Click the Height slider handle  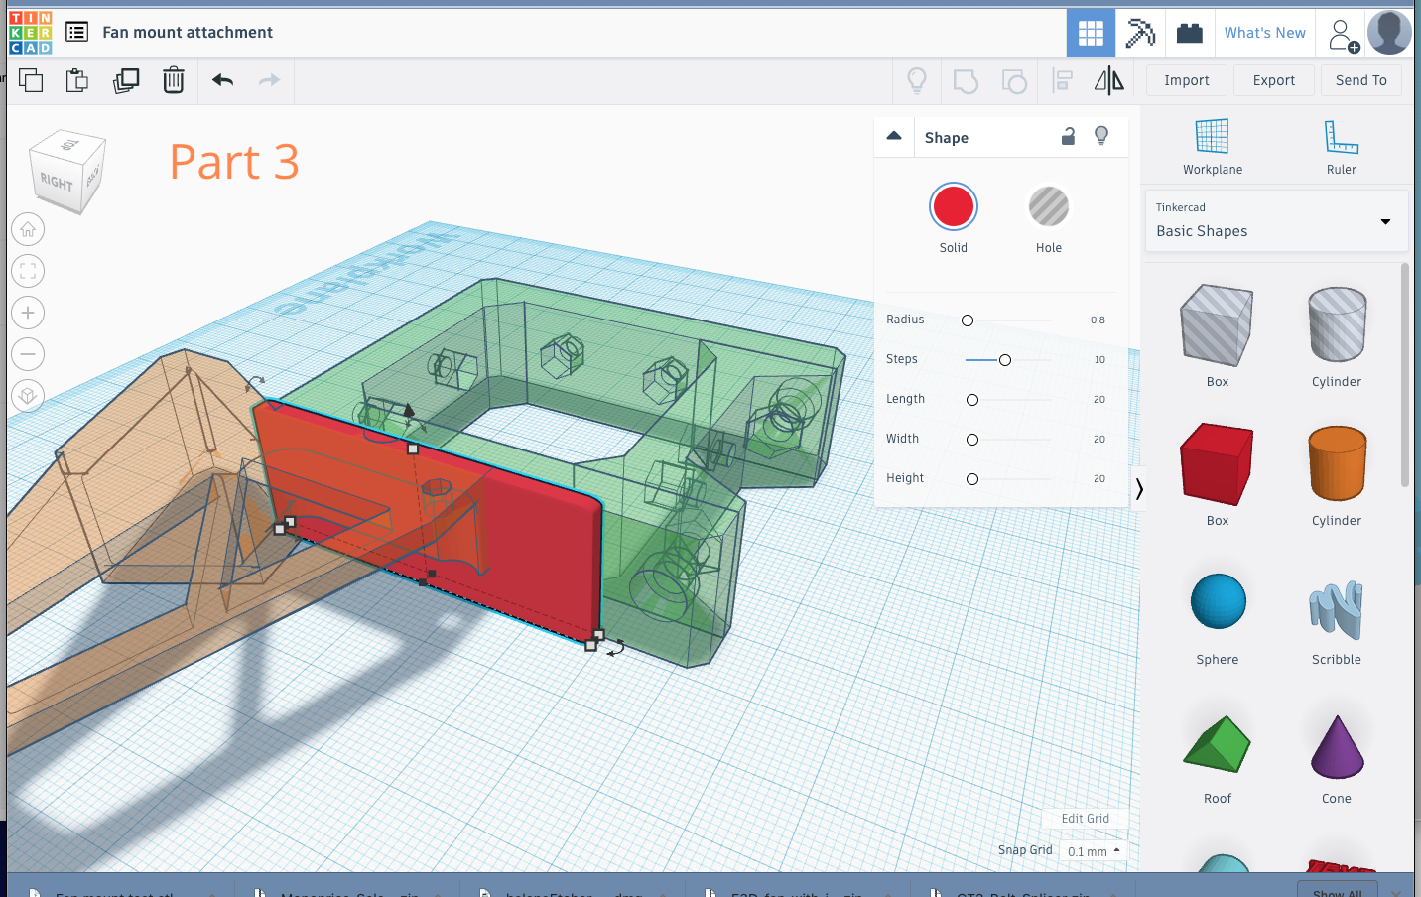(972, 479)
